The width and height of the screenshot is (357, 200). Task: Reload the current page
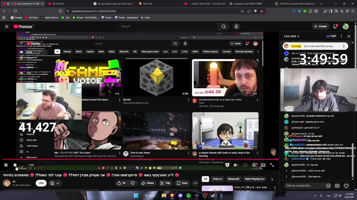15,11
